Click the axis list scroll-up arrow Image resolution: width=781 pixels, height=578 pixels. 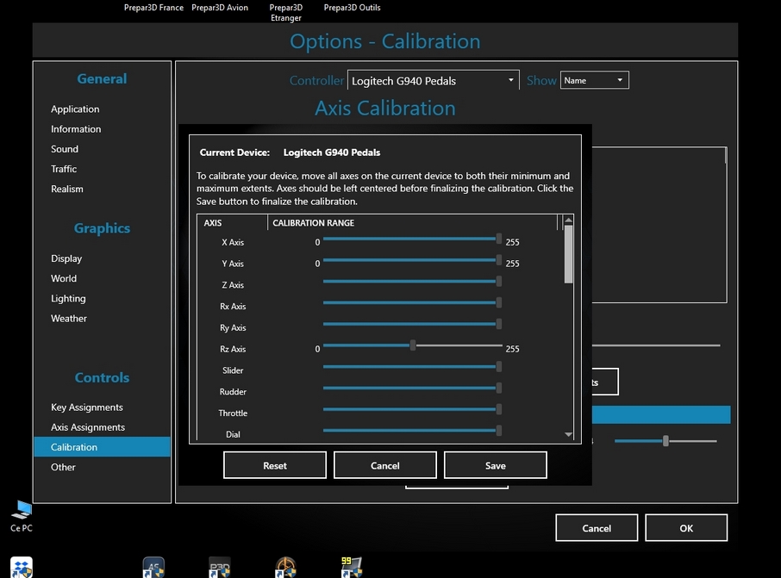point(568,220)
